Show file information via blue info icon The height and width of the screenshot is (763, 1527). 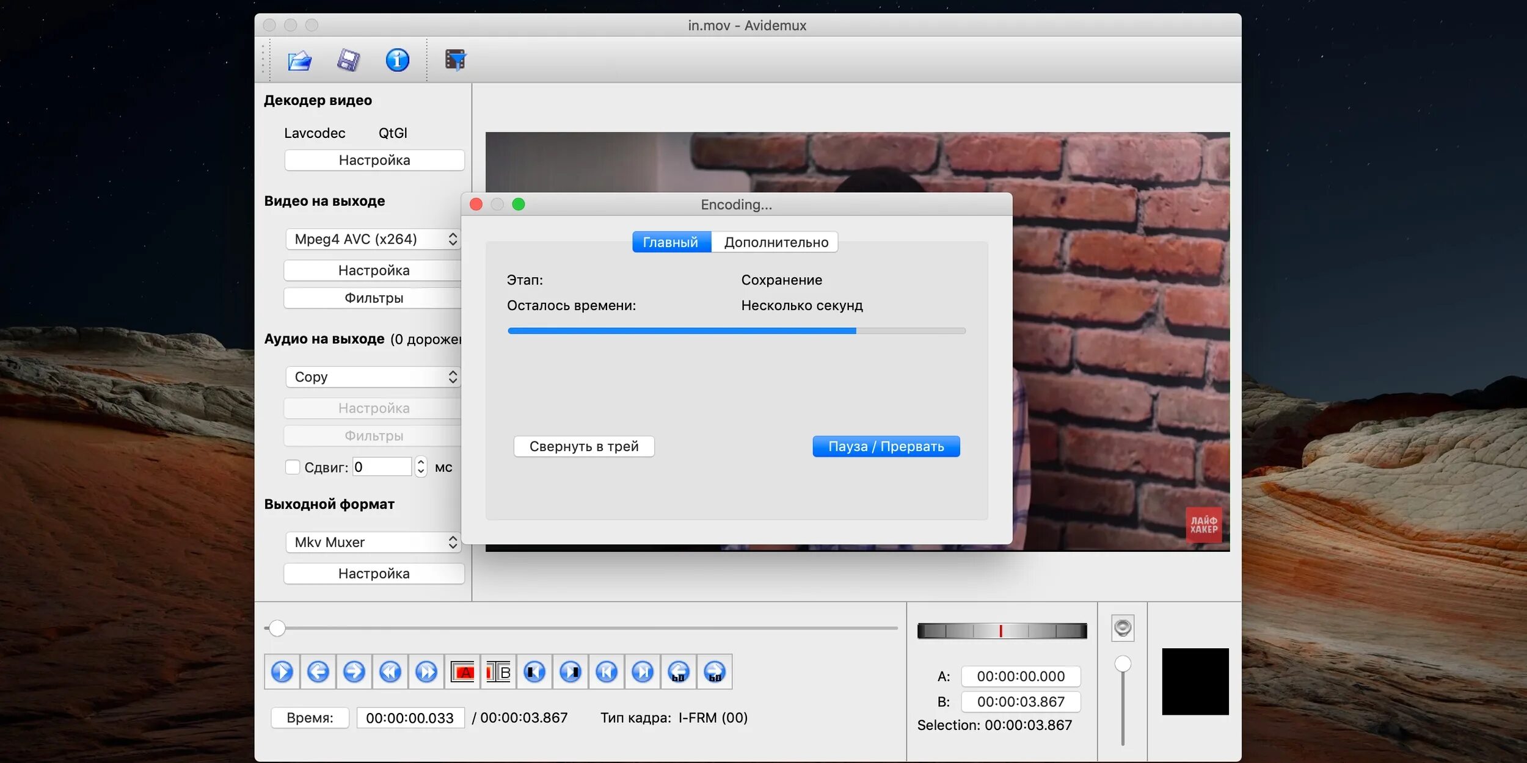pos(397,60)
